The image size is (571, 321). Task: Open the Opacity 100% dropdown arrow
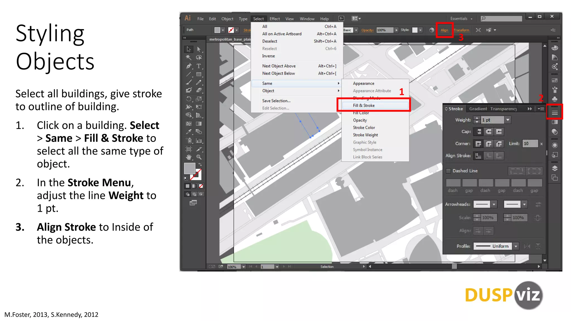[396, 30]
